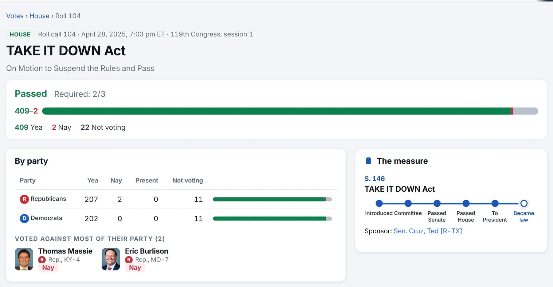
Task: Click the Passed House timeline dot
Action: tap(466, 203)
